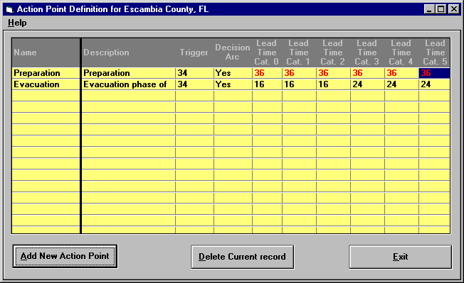Screen dimensions: 464x283
Task: Maximize the Action Point Definition window
Action: click(441, 9)
